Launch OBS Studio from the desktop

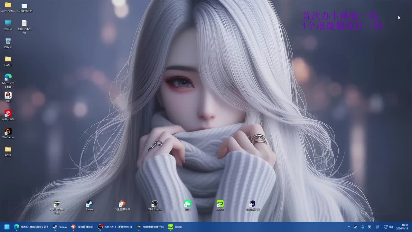click(x=155, y=204)
